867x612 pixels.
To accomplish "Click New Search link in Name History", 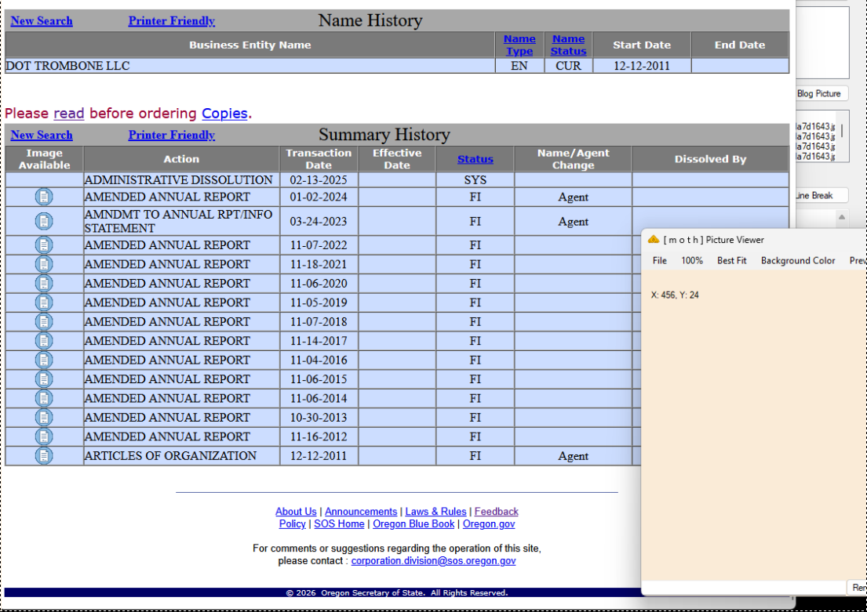I will (x=42, y=21).
